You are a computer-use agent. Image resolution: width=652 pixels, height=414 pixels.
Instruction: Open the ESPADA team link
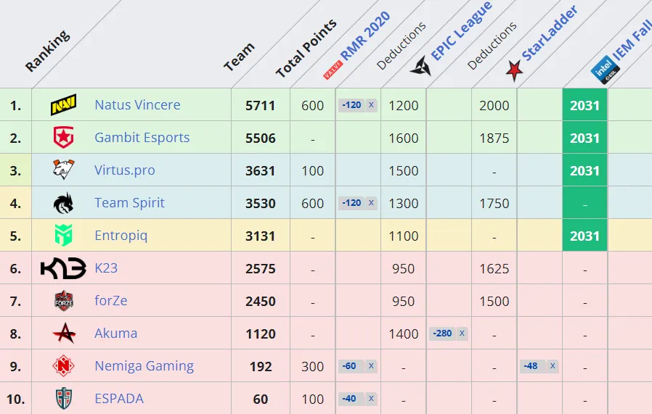pyautogui.click(x=119, y=398)
